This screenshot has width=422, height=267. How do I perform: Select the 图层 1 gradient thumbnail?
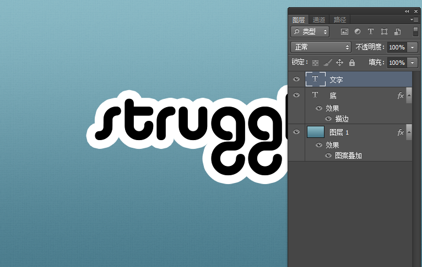point(316,132)
